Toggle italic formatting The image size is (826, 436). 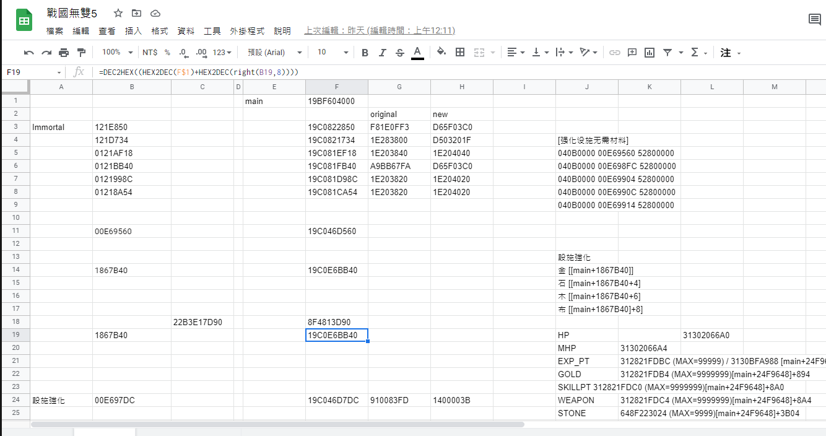[383, 53]
